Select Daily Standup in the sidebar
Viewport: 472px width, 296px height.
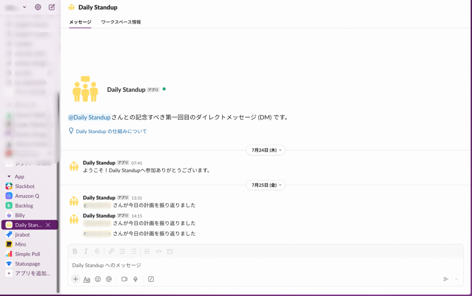tap(29, 225)
